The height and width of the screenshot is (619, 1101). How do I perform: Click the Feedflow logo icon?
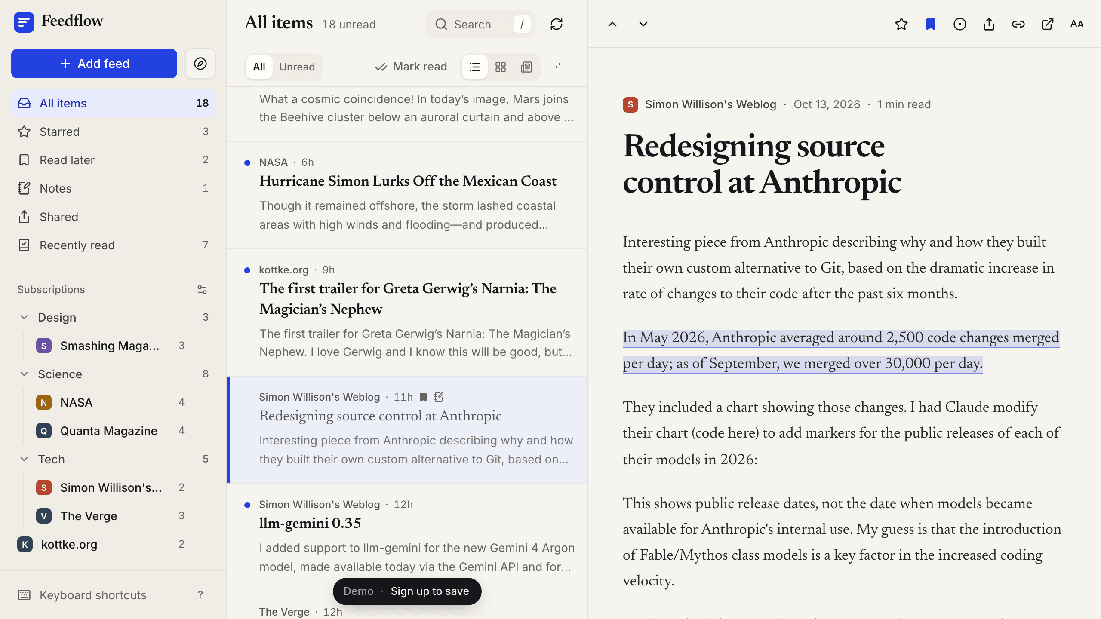pyautogui.click(x=24, y=22)
